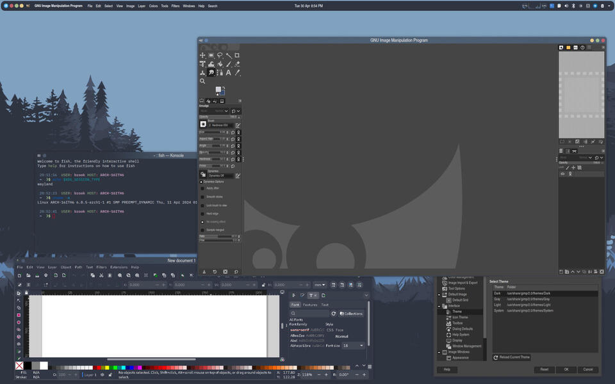Toggle Inkscape width-height lock icon
The height and width of the screenshot is (384, 615).
click(263, 285)
